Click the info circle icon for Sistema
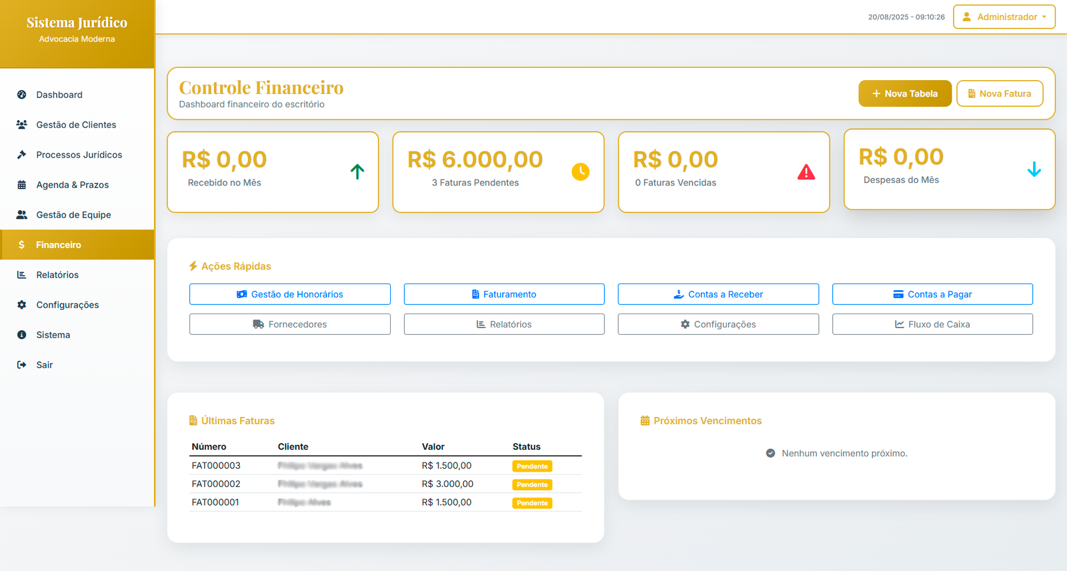This screenshot has width=1067, height=571. 22,335
